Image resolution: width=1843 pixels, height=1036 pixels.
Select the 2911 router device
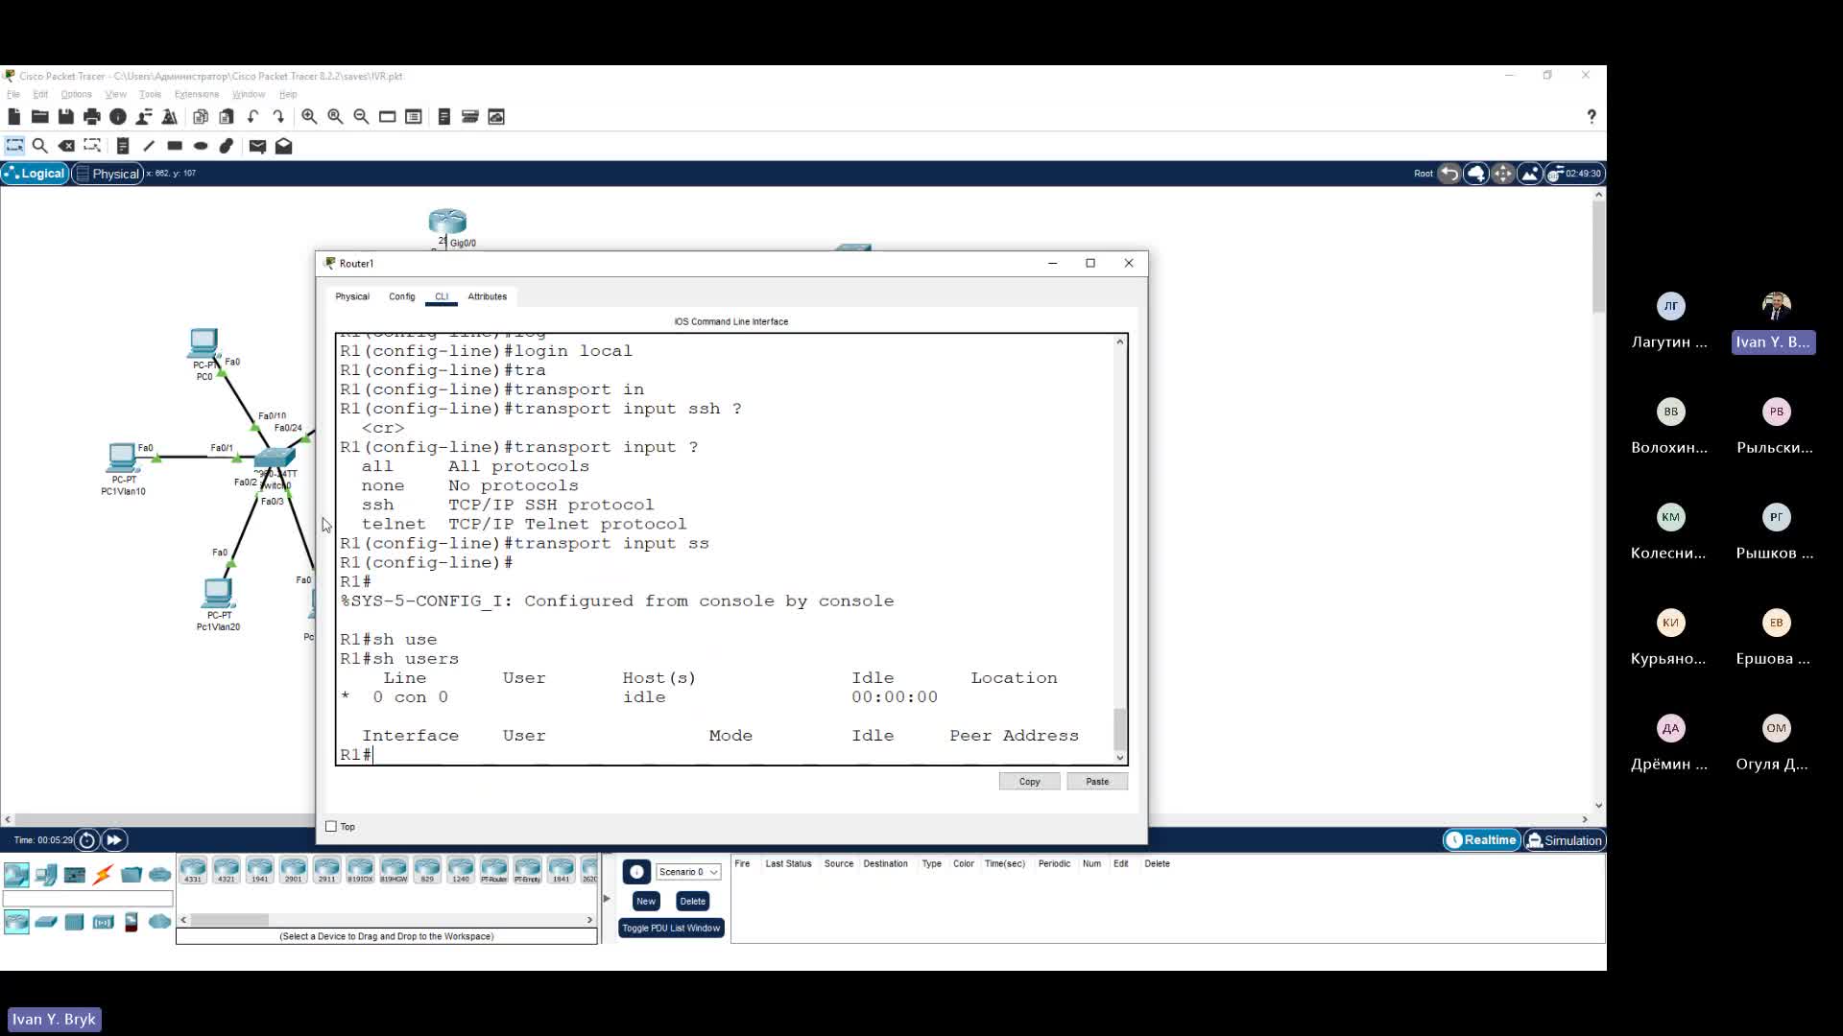pyautogui.click(x=327, y=870)
